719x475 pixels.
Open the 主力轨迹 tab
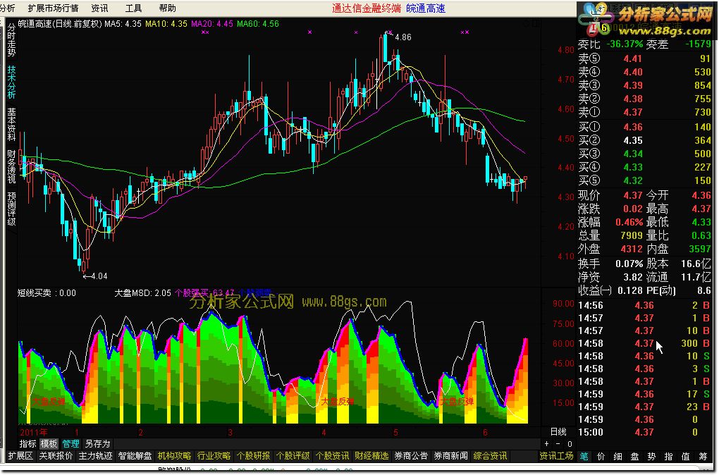95,456
